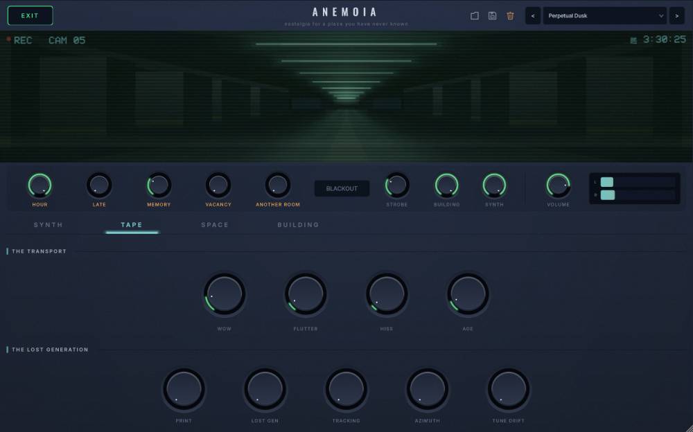Click the open preset folder icon
The height and width of the screenshot is (432, 693).
(474, 16)
